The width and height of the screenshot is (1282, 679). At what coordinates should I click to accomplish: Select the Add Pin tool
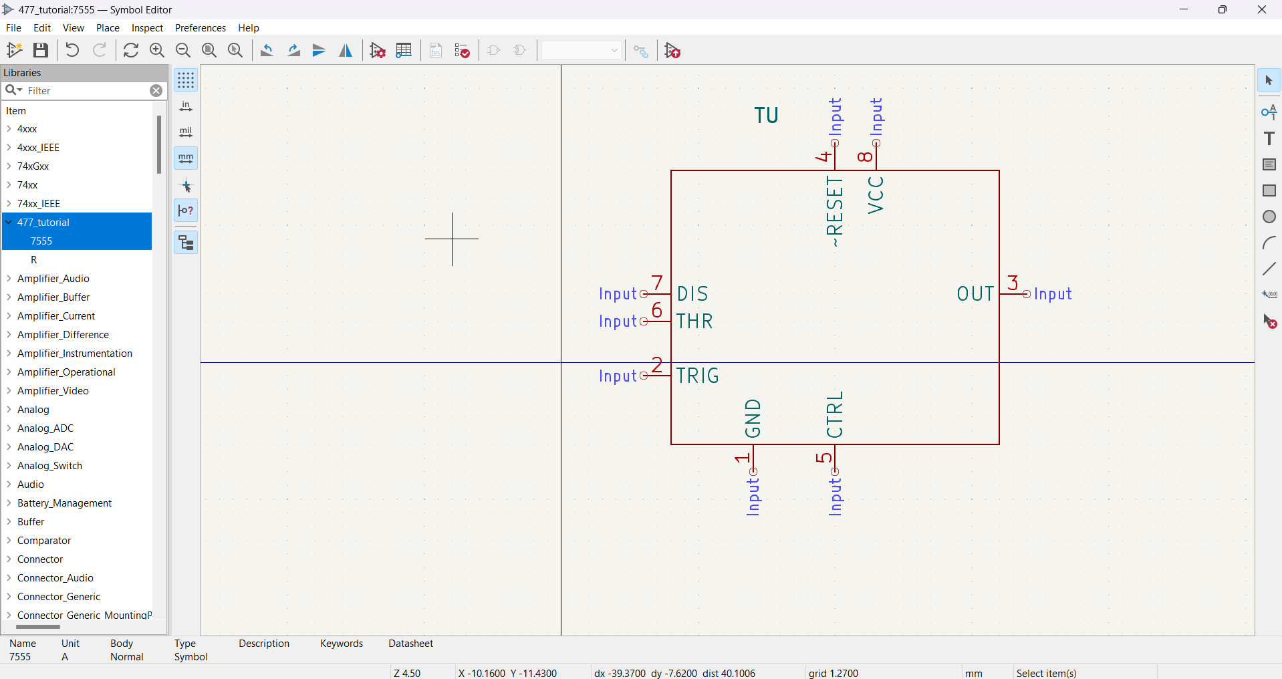(x=1269, y=112)
